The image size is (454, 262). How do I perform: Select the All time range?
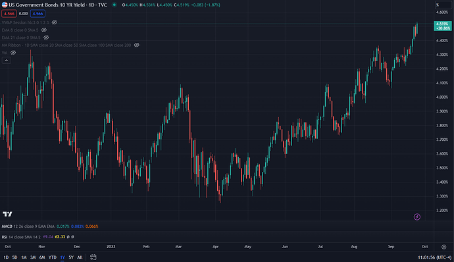click(x=80, y=257)
